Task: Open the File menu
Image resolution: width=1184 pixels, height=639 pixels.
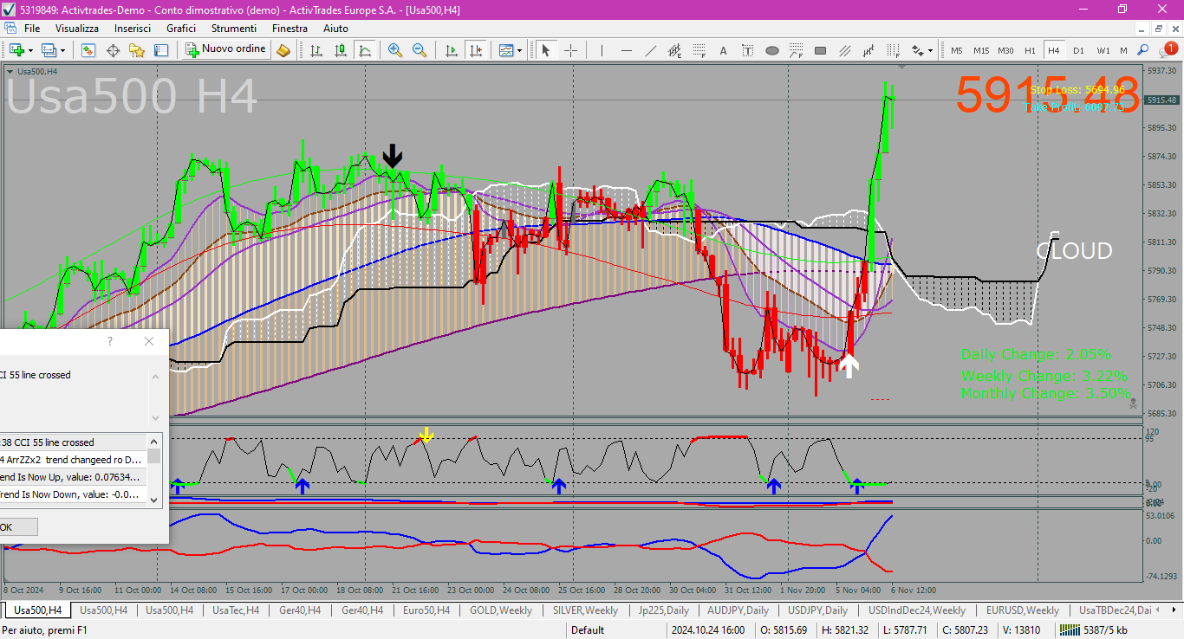Action: (32, 29)
